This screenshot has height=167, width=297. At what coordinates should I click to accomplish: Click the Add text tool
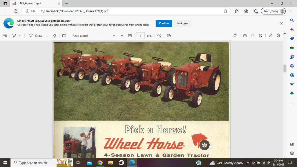(x=64, y=36)
